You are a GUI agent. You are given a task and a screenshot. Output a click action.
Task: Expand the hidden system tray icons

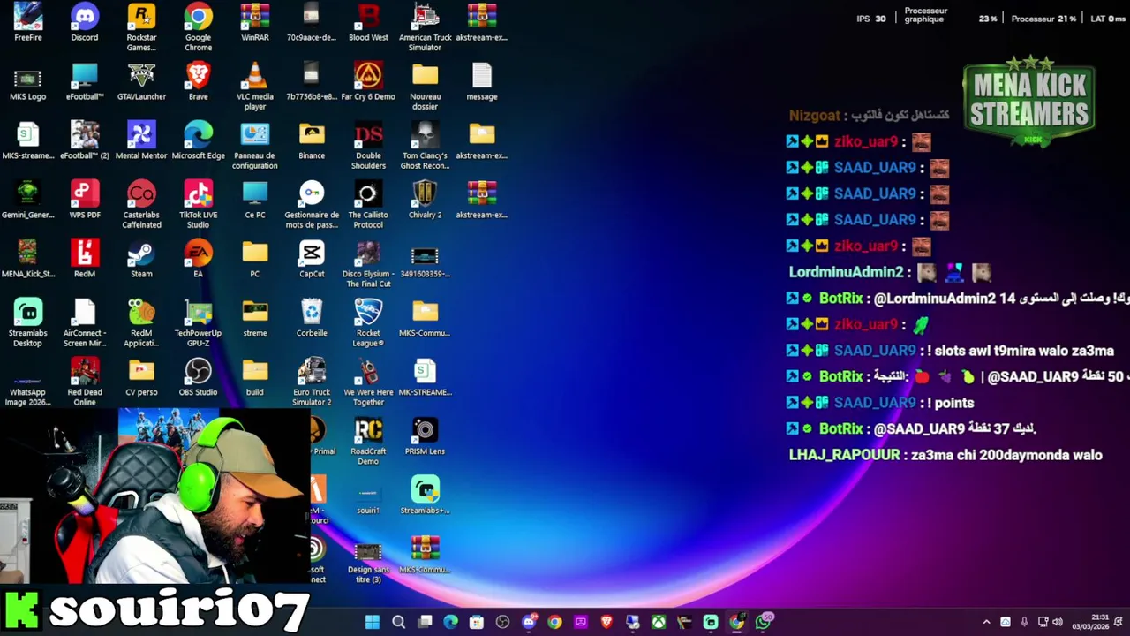[x=987, y=622]
